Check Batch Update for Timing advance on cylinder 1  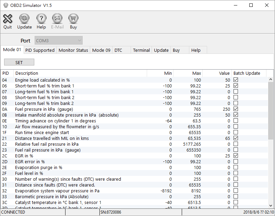236,120
